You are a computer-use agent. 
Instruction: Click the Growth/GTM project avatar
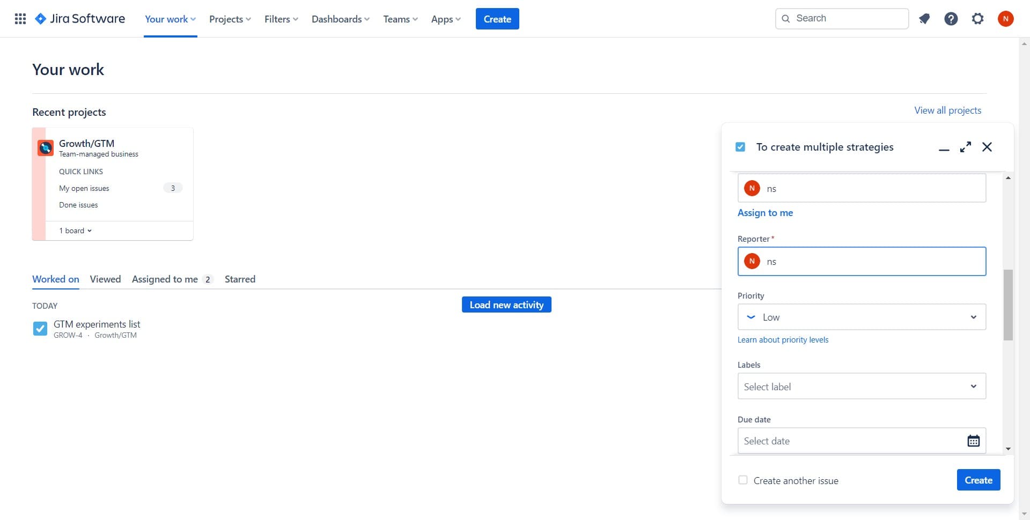pyautogui.click(x=45, y=147)
